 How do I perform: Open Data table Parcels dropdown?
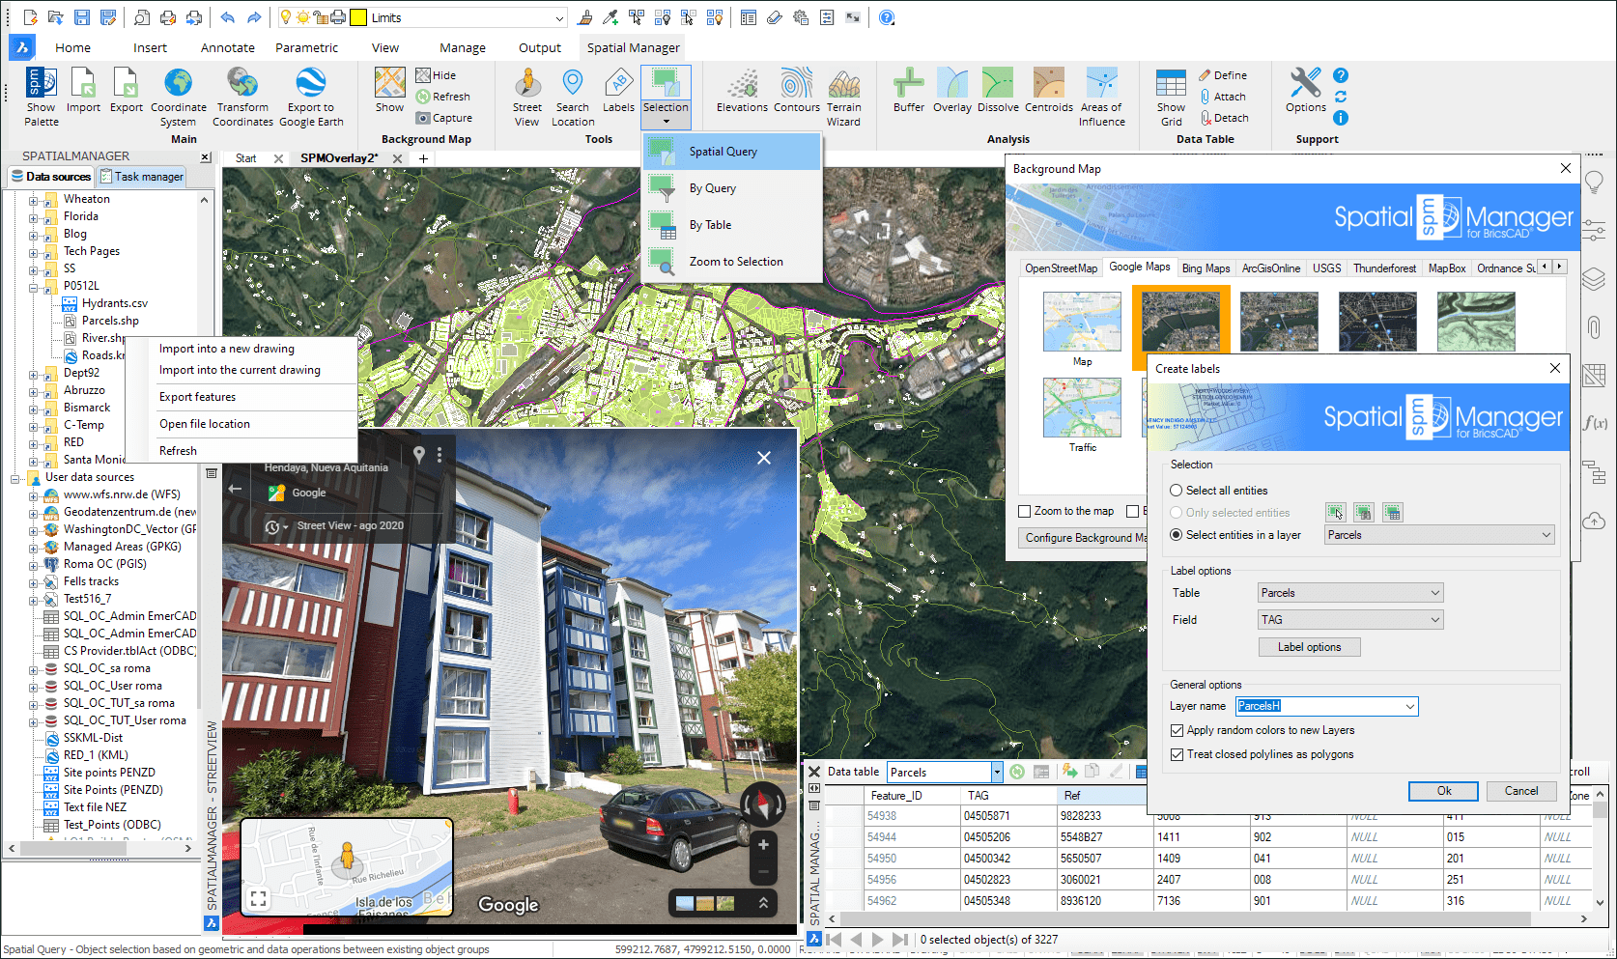tap(997, 772)
